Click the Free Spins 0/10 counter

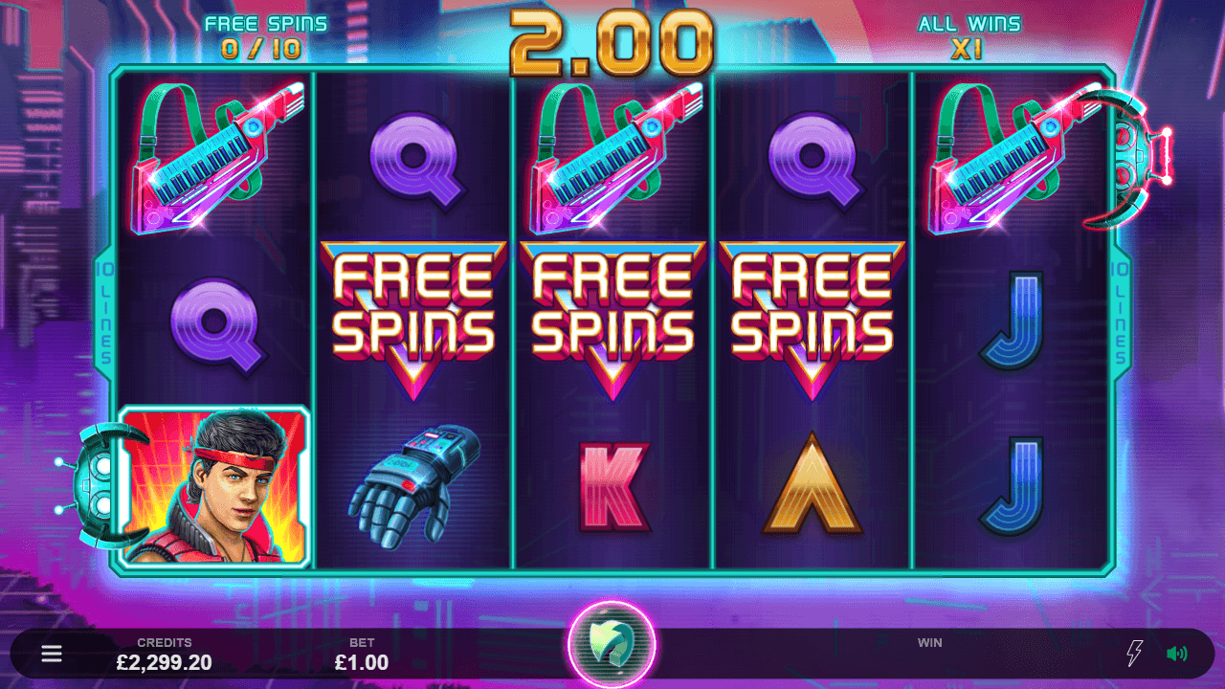(x=265, y=37)
